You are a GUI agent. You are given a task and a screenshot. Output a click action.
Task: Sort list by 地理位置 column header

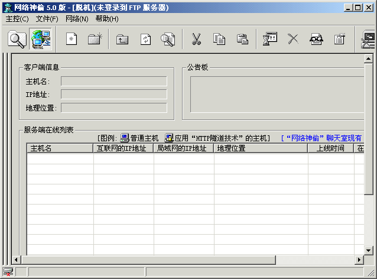pos(260,148)
